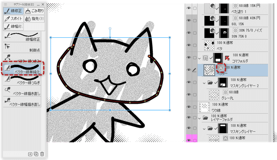The width and height of the screenshot is (277, 160).
Task: Collapse the レイヤーフォルダ folder
Action: [x=200, y=118]
